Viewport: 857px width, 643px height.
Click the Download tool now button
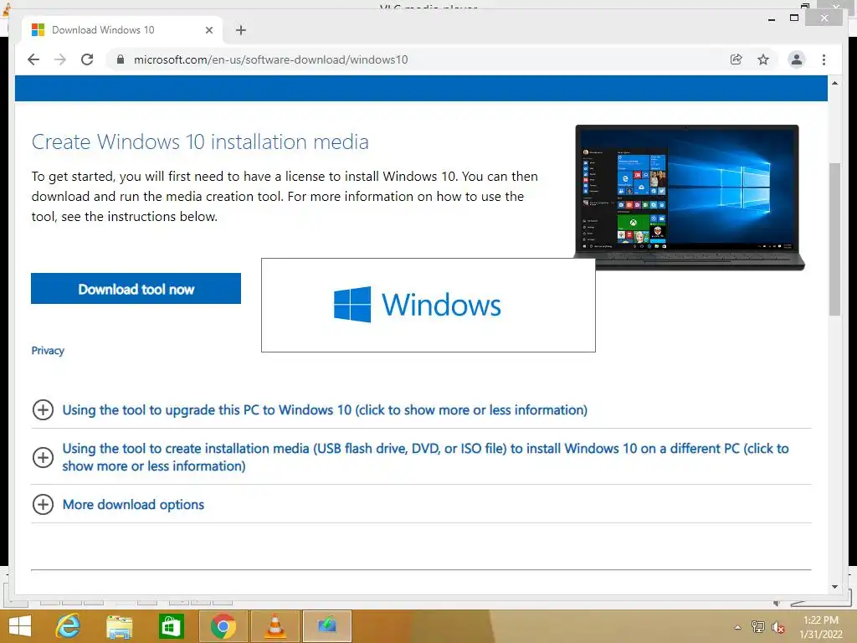[136, 289]
